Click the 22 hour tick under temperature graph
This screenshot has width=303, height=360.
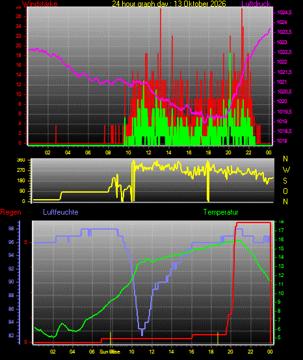[250, 352]
